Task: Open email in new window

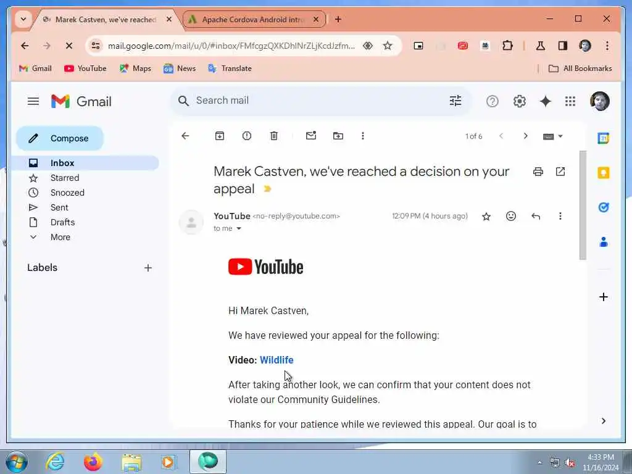Action: coord(560,172)
